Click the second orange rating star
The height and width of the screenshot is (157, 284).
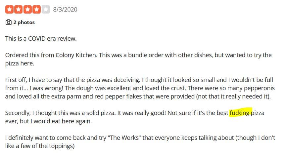(x=19, y=9)
